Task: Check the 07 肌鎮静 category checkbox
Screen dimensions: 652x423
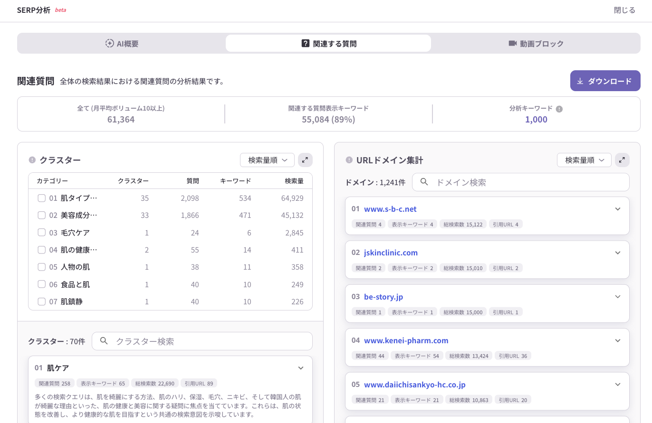Action: point(41,301)
